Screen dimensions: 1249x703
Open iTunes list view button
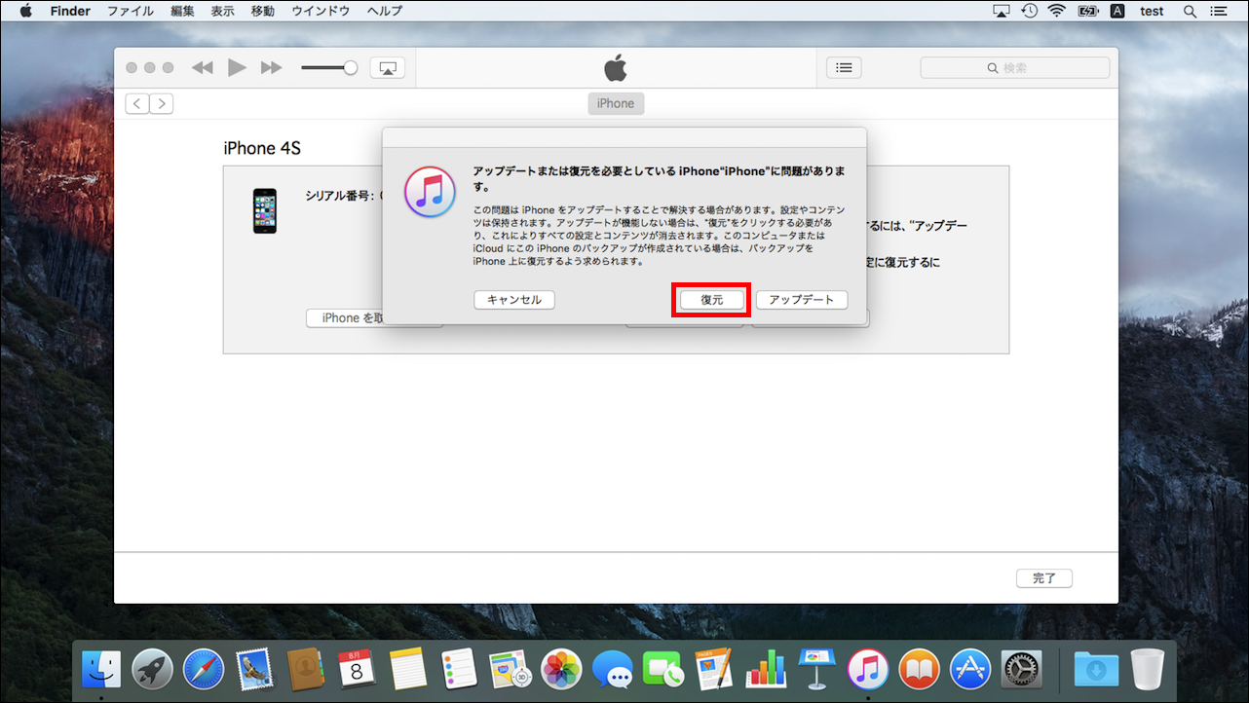[x=844, y=68]
